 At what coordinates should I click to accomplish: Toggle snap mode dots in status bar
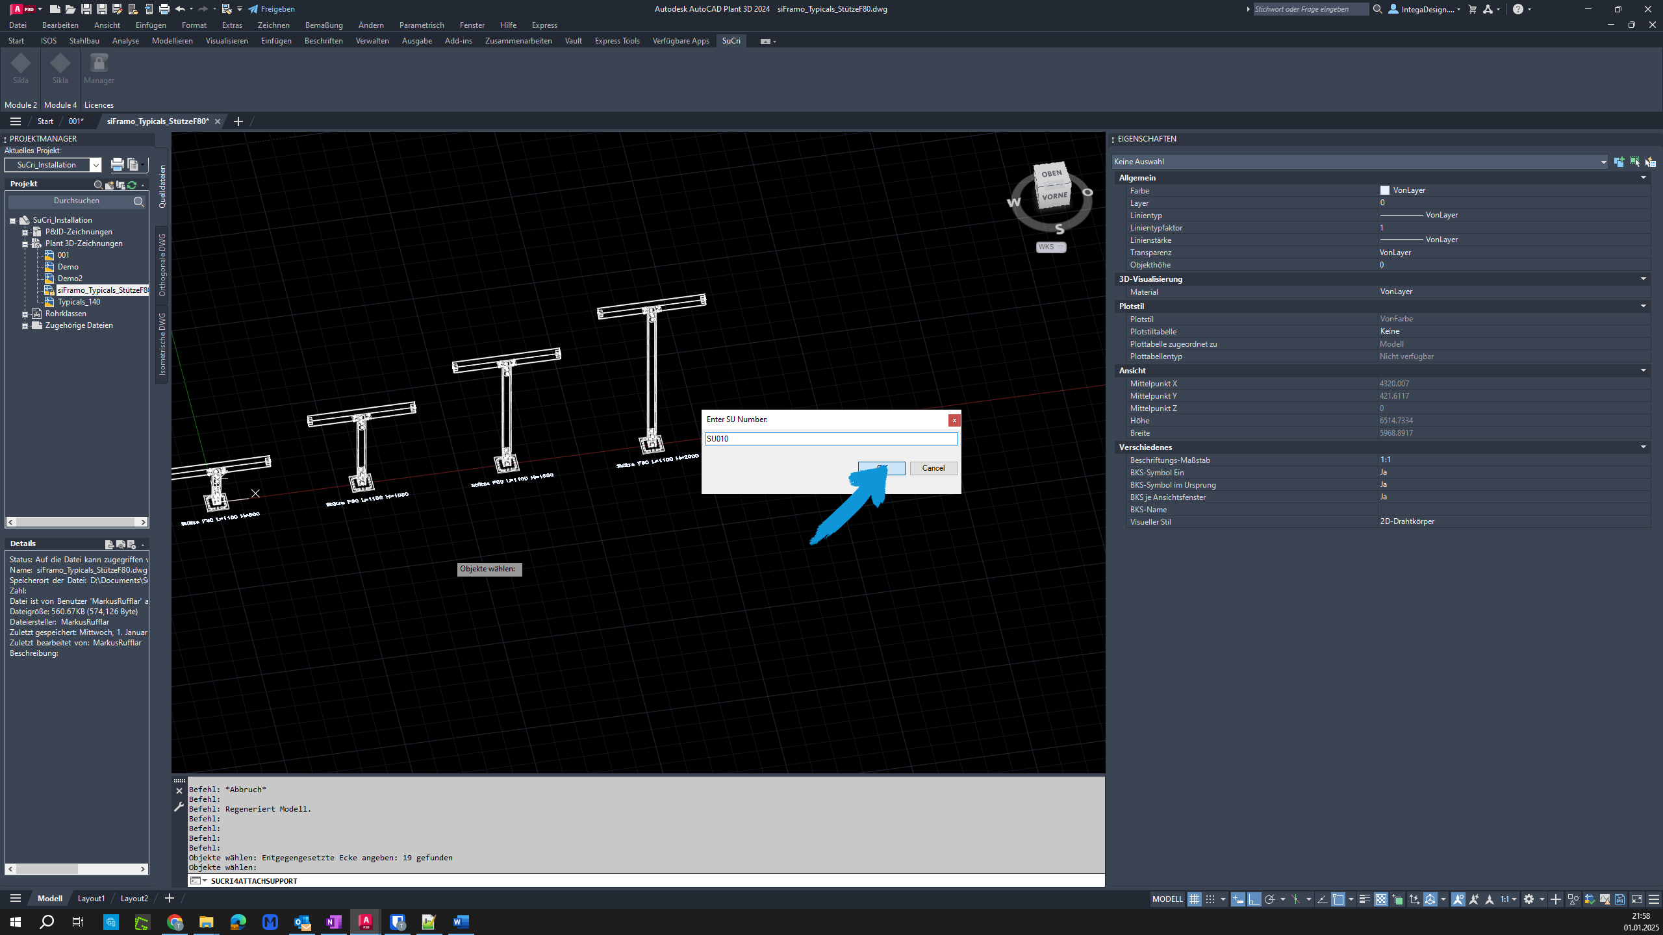point(1210,899)
